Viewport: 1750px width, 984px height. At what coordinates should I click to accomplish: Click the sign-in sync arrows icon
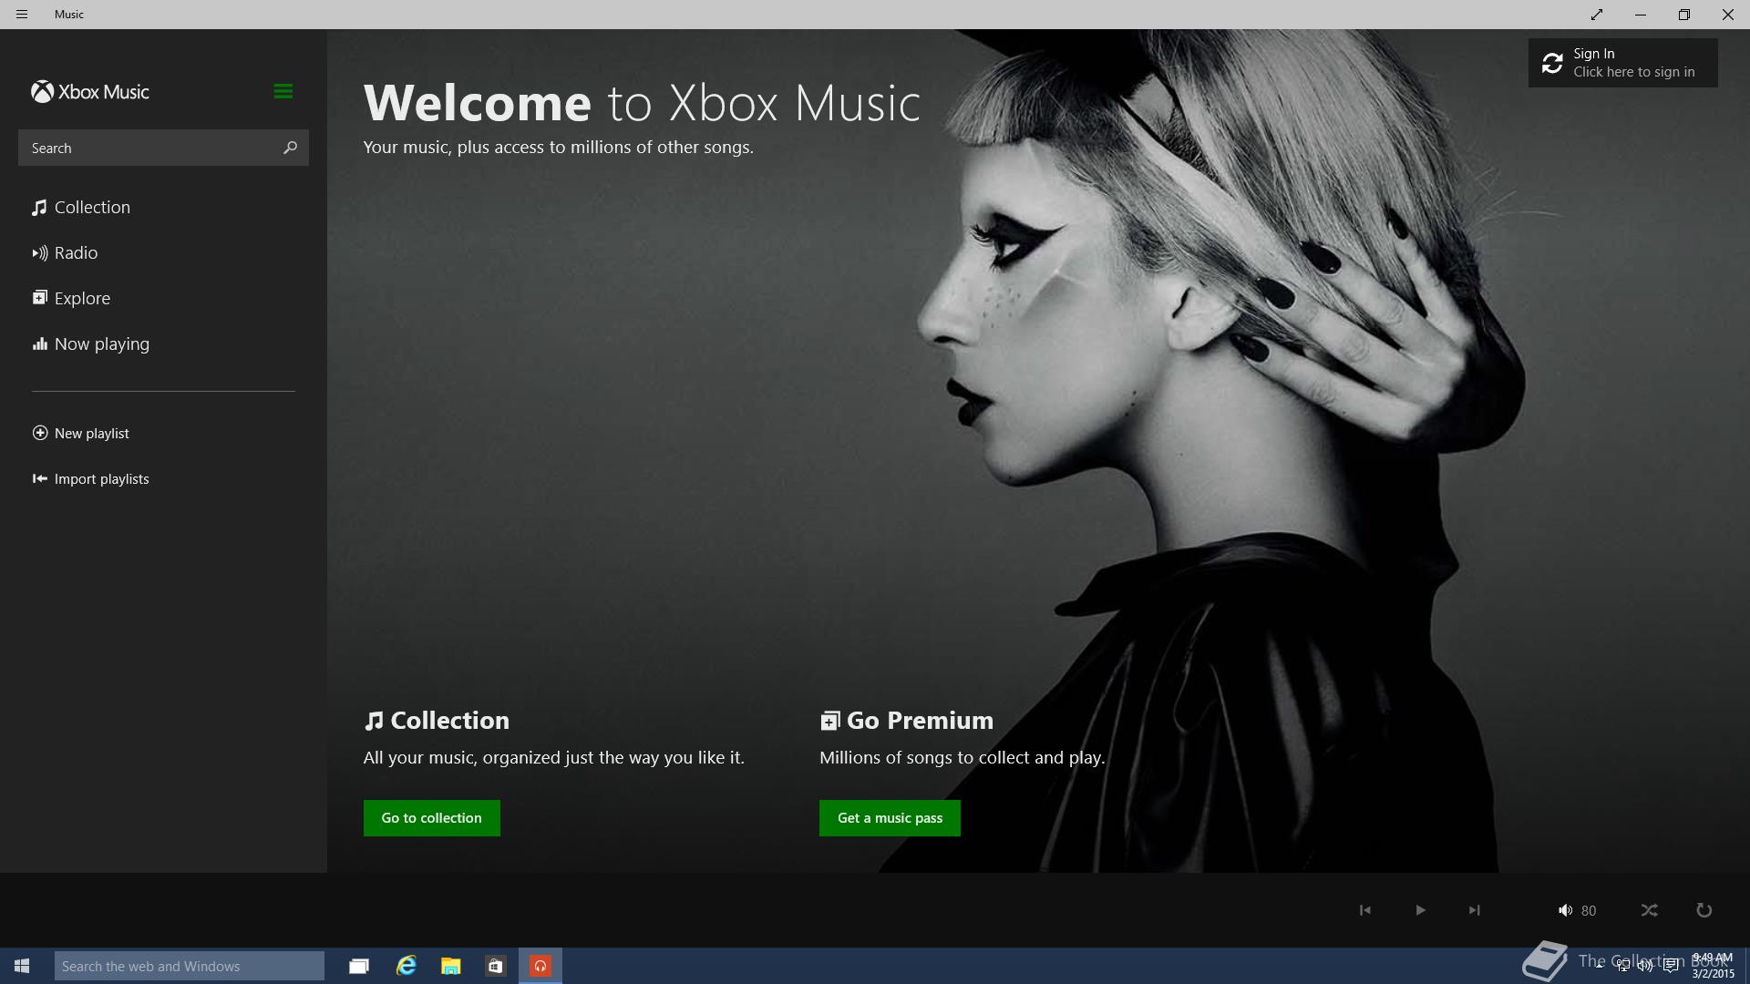[1552, 63]
